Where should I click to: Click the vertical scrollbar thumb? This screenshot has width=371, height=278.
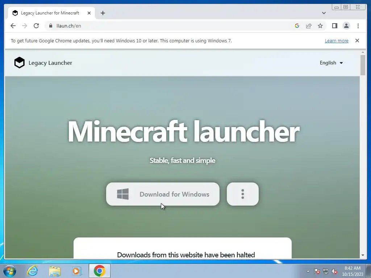[363, 65]
